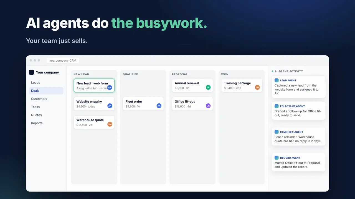355x199 pixels.
Task: Select Deals in the sidebar
Action: pyautogui.click(x=46, y=91)
